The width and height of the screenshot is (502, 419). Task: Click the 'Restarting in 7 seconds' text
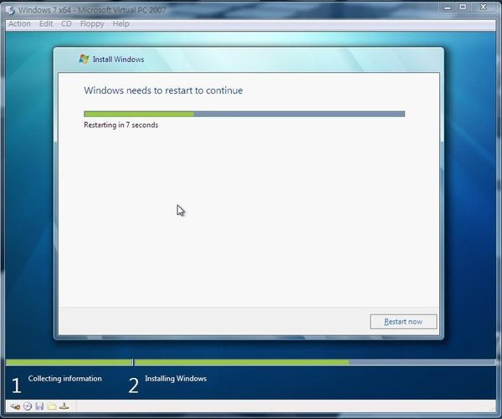121,125
